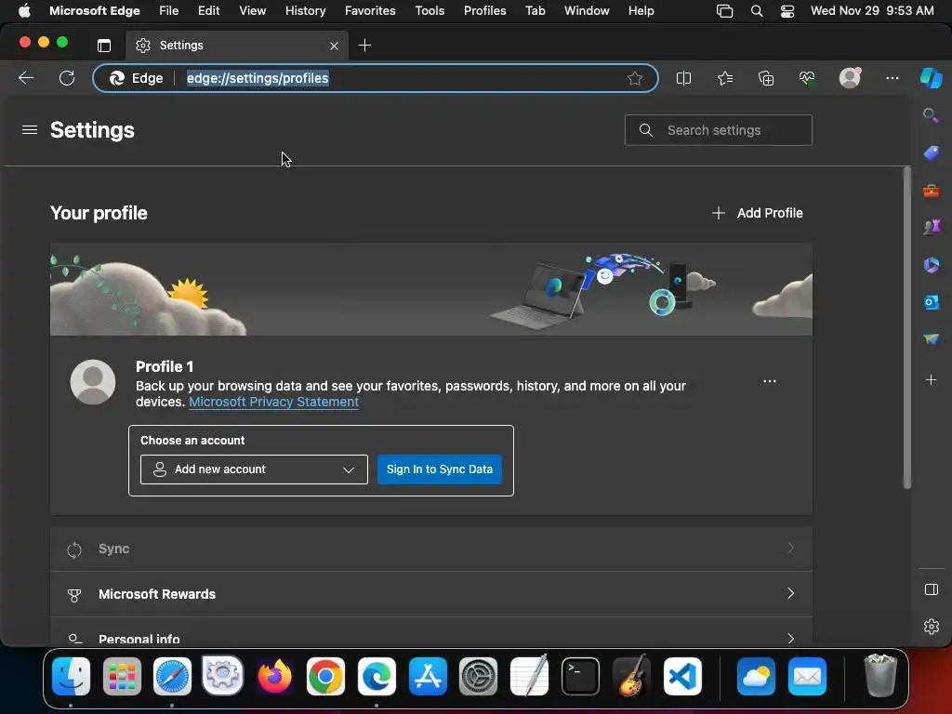Click Profile 1 avatar picture
Viewport: 952px width, 714px height.
93,382
